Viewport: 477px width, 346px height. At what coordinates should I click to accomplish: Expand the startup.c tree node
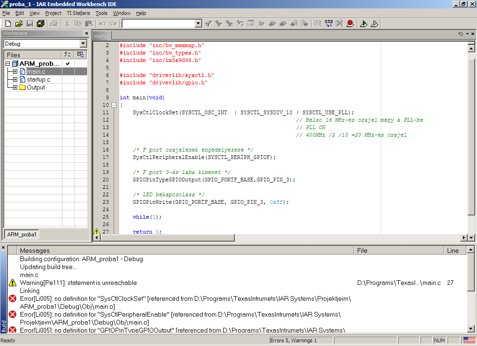pyautogui.click(x=15, y=79)
